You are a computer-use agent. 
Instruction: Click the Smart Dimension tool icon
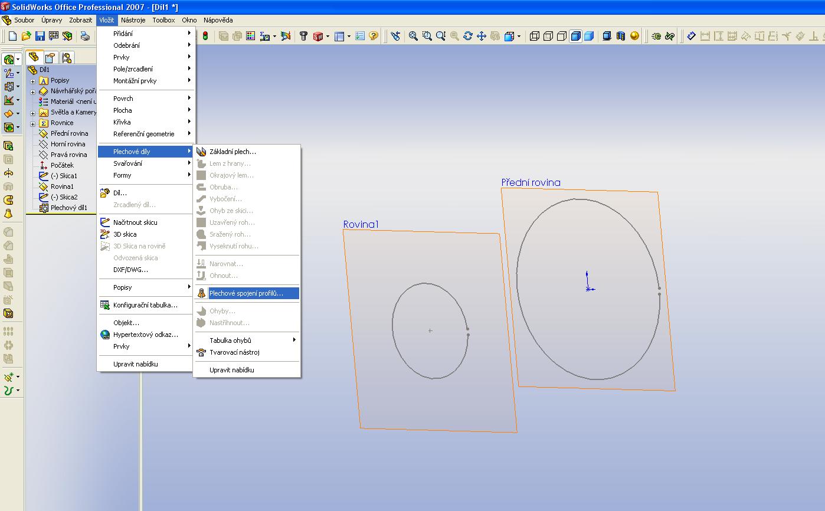click(x=692, y=36)
